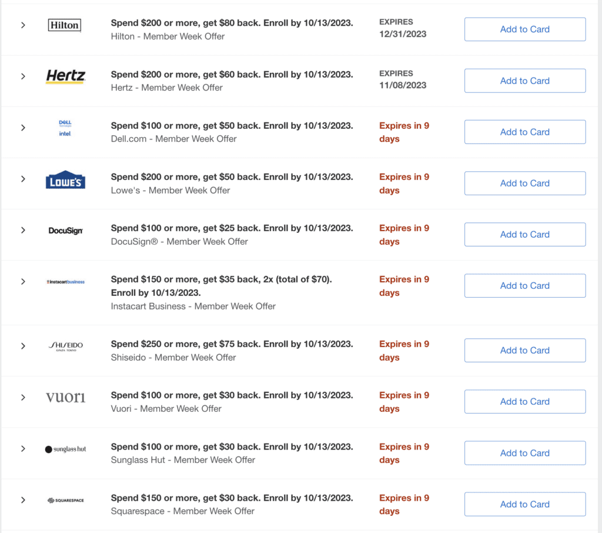Viewport: 602px width, 533px height.
Task: Click the Lowe's logo
Action: (x=65, y=179)
